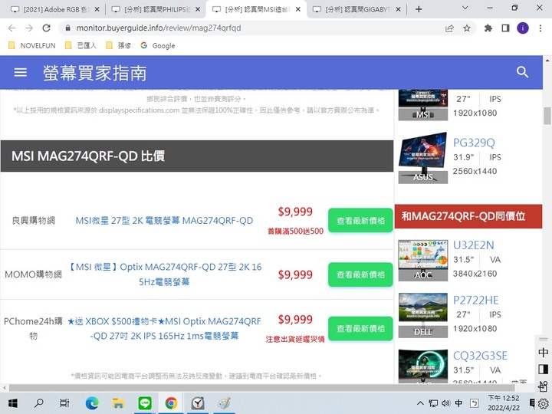Open the Chrome profile avatar
This screenshot has width=552, height=414.
[x=522, y=28]
